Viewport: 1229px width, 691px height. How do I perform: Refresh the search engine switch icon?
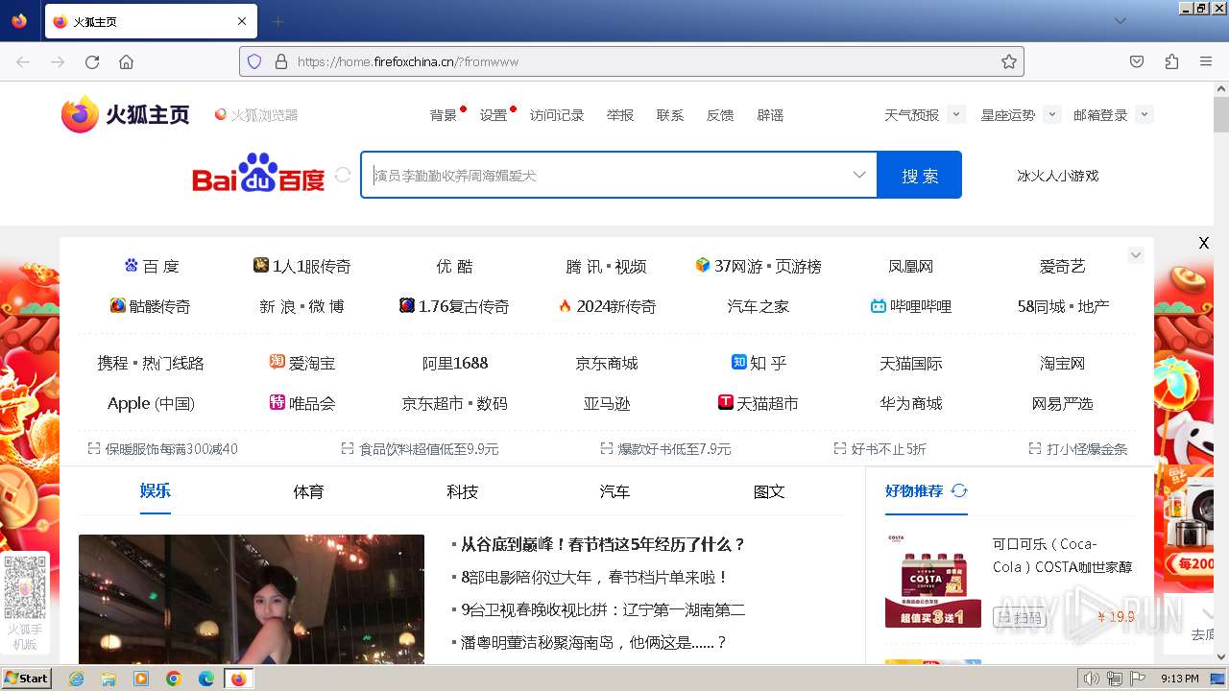coord(343,175)
